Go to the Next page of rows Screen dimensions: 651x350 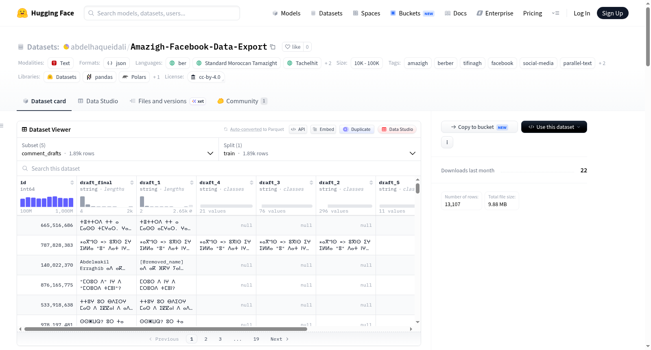pos(280,339)
